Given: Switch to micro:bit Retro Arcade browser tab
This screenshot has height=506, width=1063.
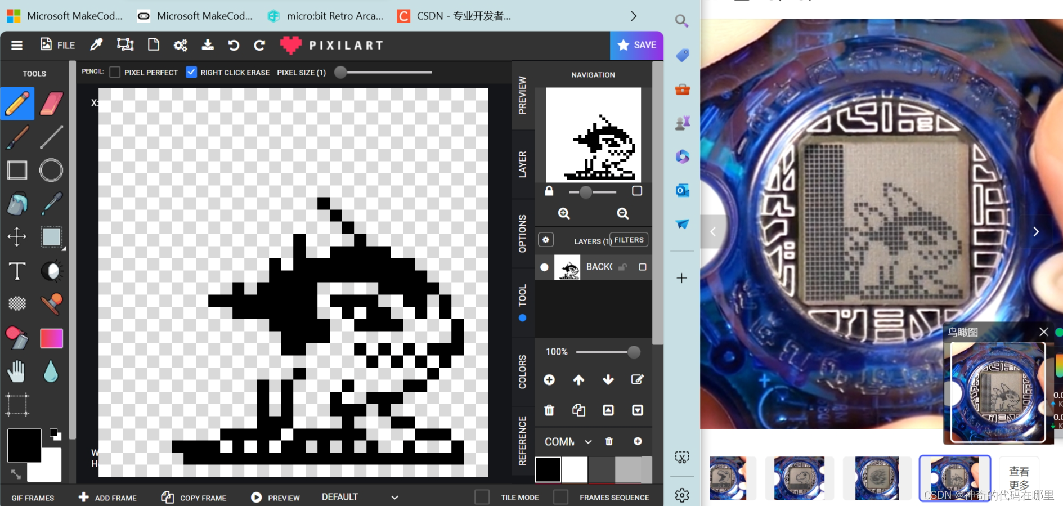Looking at the screenshot, I should point(325,16).
